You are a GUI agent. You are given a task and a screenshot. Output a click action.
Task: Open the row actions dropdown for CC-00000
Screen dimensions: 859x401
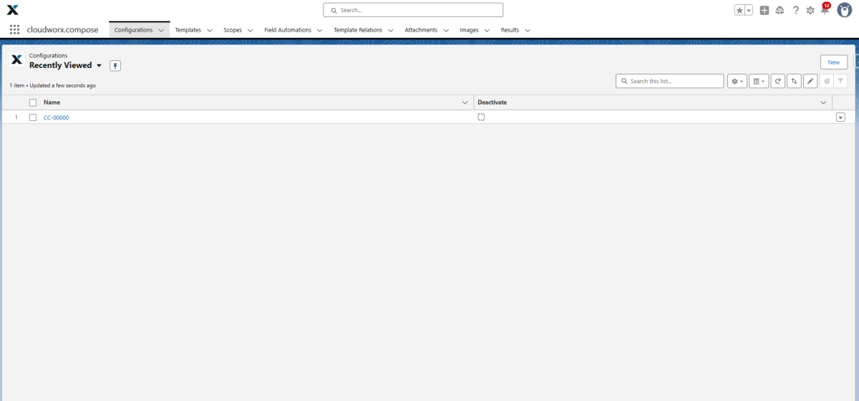(840, 117)
